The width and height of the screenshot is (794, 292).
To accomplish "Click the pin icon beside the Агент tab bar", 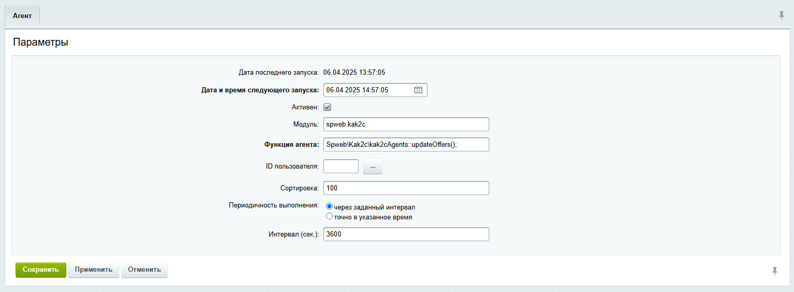I will coord(782,16).
